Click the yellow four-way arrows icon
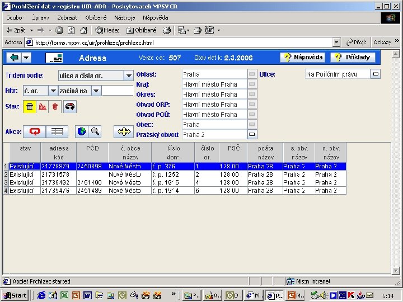The height and width of the screenshot is (302, 403). [x=124, y=131]
